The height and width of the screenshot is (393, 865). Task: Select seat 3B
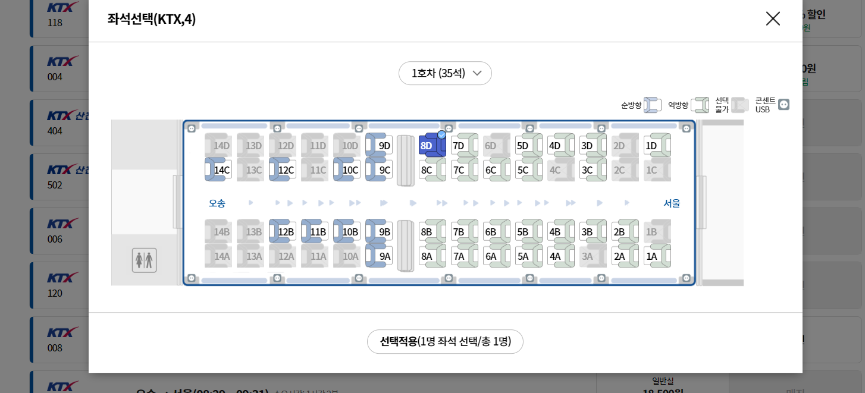(593, 232)
